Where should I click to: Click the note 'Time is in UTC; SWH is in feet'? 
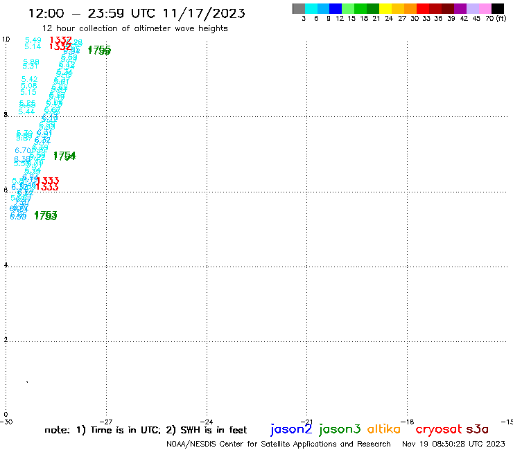[x=146, y=430]
